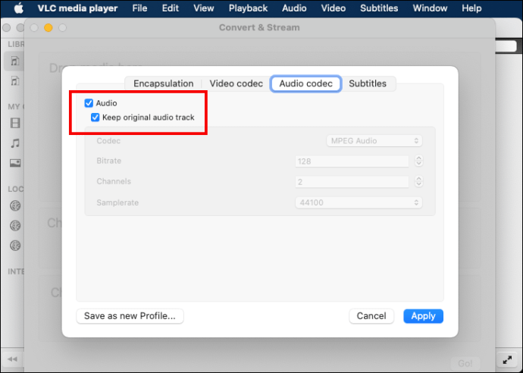Open the pictures icon in sidebar
The image size is (523, 373).
14,163
